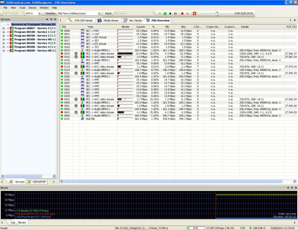Click the video stream icon for PID 0601

coord(83,112)
